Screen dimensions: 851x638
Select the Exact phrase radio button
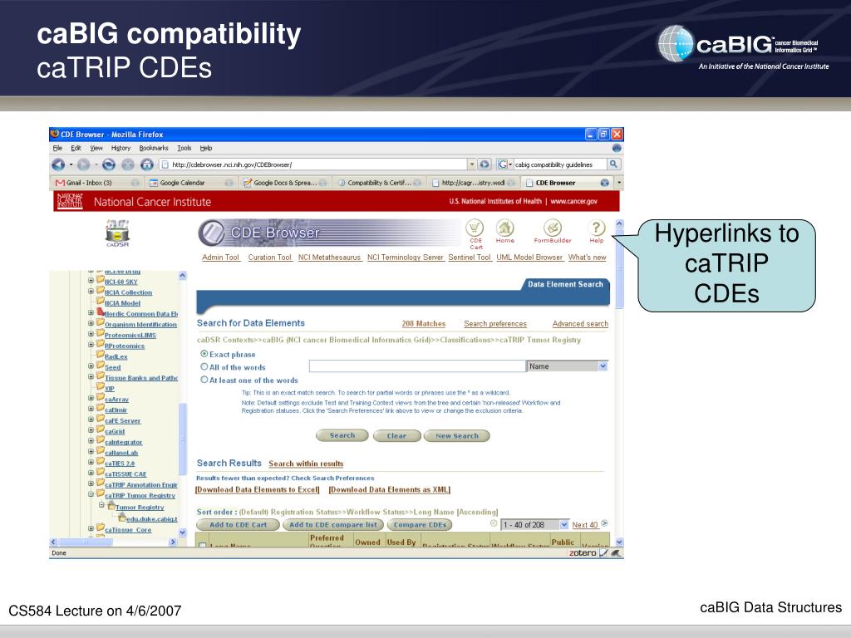click(x=204, y=354)
